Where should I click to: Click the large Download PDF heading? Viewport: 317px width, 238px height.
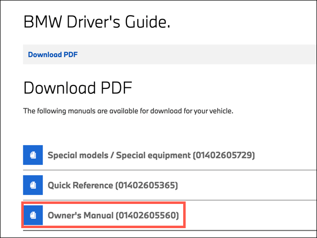[x=78, y=88]
